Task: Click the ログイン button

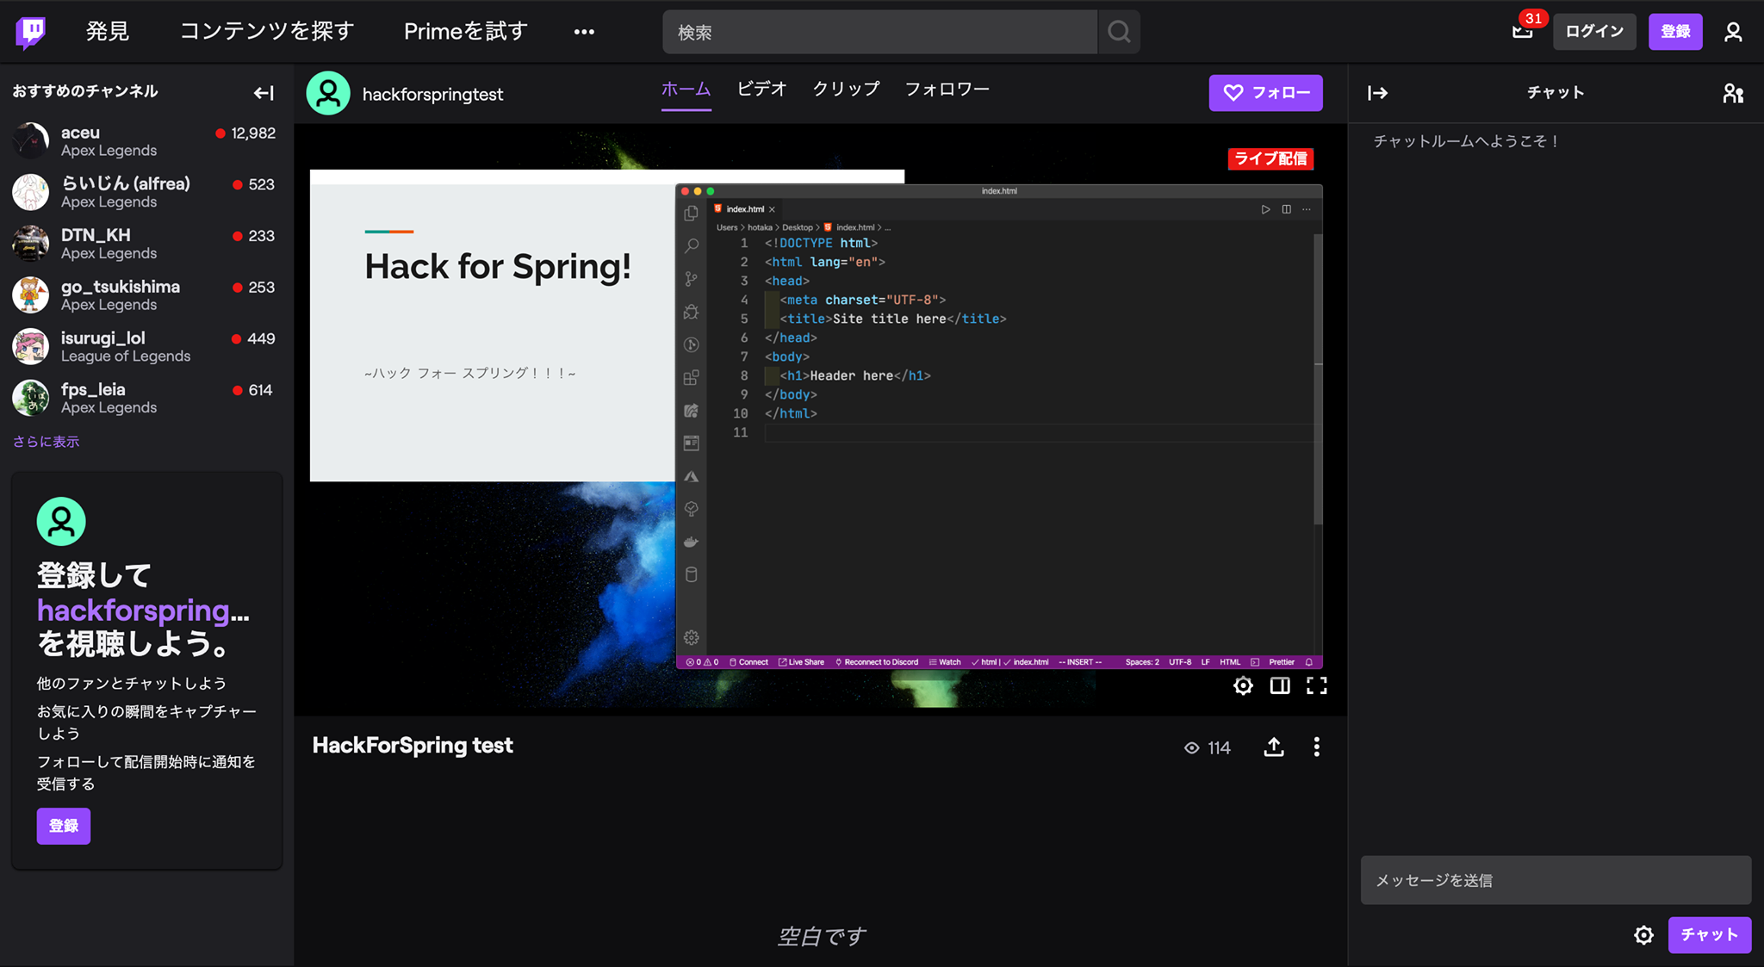Action: pos(1594,32)
